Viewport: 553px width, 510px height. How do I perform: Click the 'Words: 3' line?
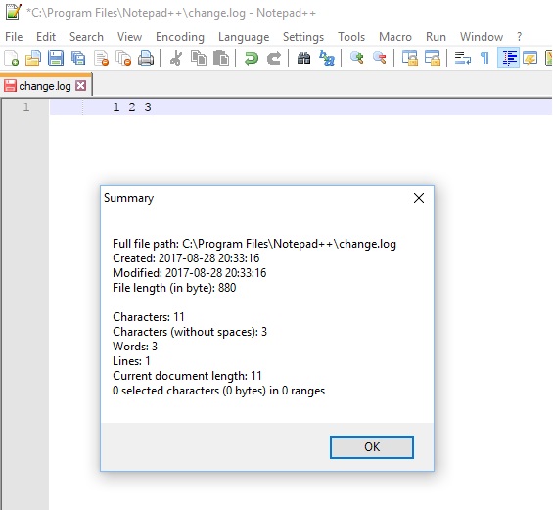tap(135, 347)
